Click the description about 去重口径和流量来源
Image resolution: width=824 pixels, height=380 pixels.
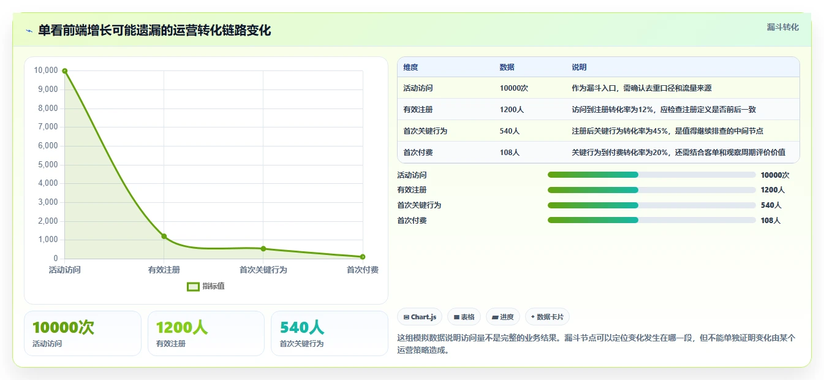pyautogui.click(x=641, y=88)
